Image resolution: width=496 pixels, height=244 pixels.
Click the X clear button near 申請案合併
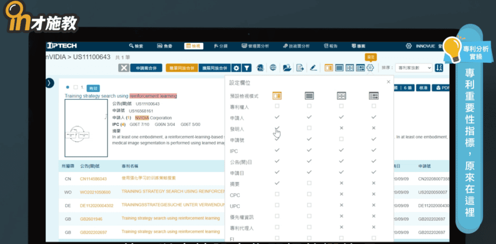[124, 68]
